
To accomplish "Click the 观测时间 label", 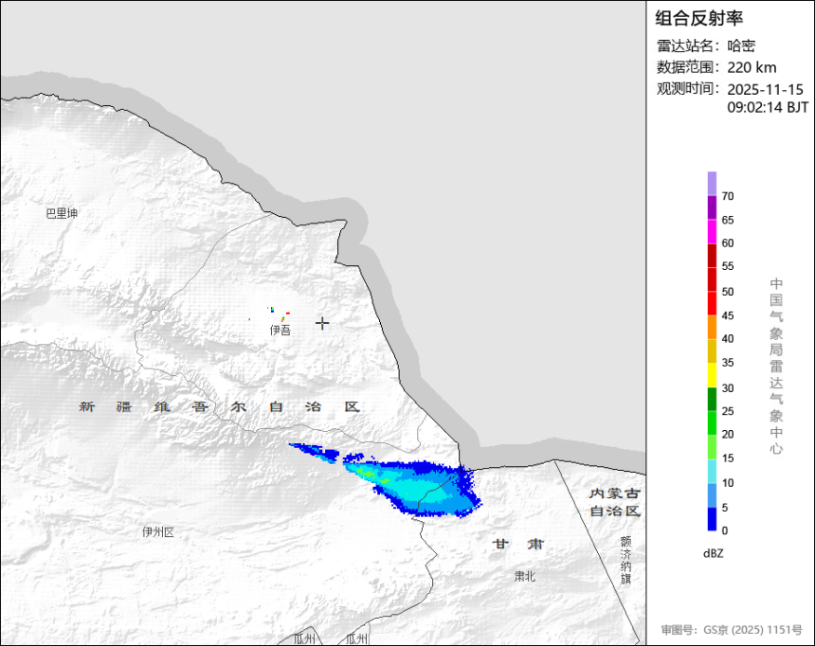I will pyautogui.click(x=688, y=89).
